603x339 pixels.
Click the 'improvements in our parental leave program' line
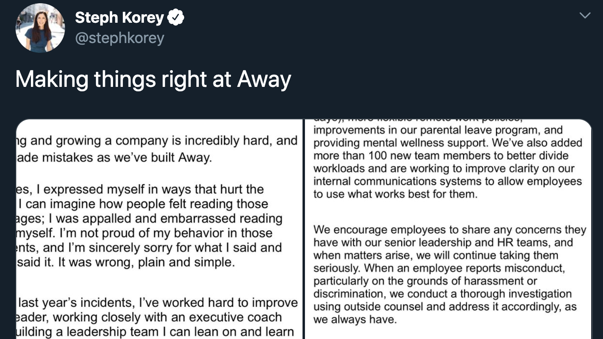[438, 130]
